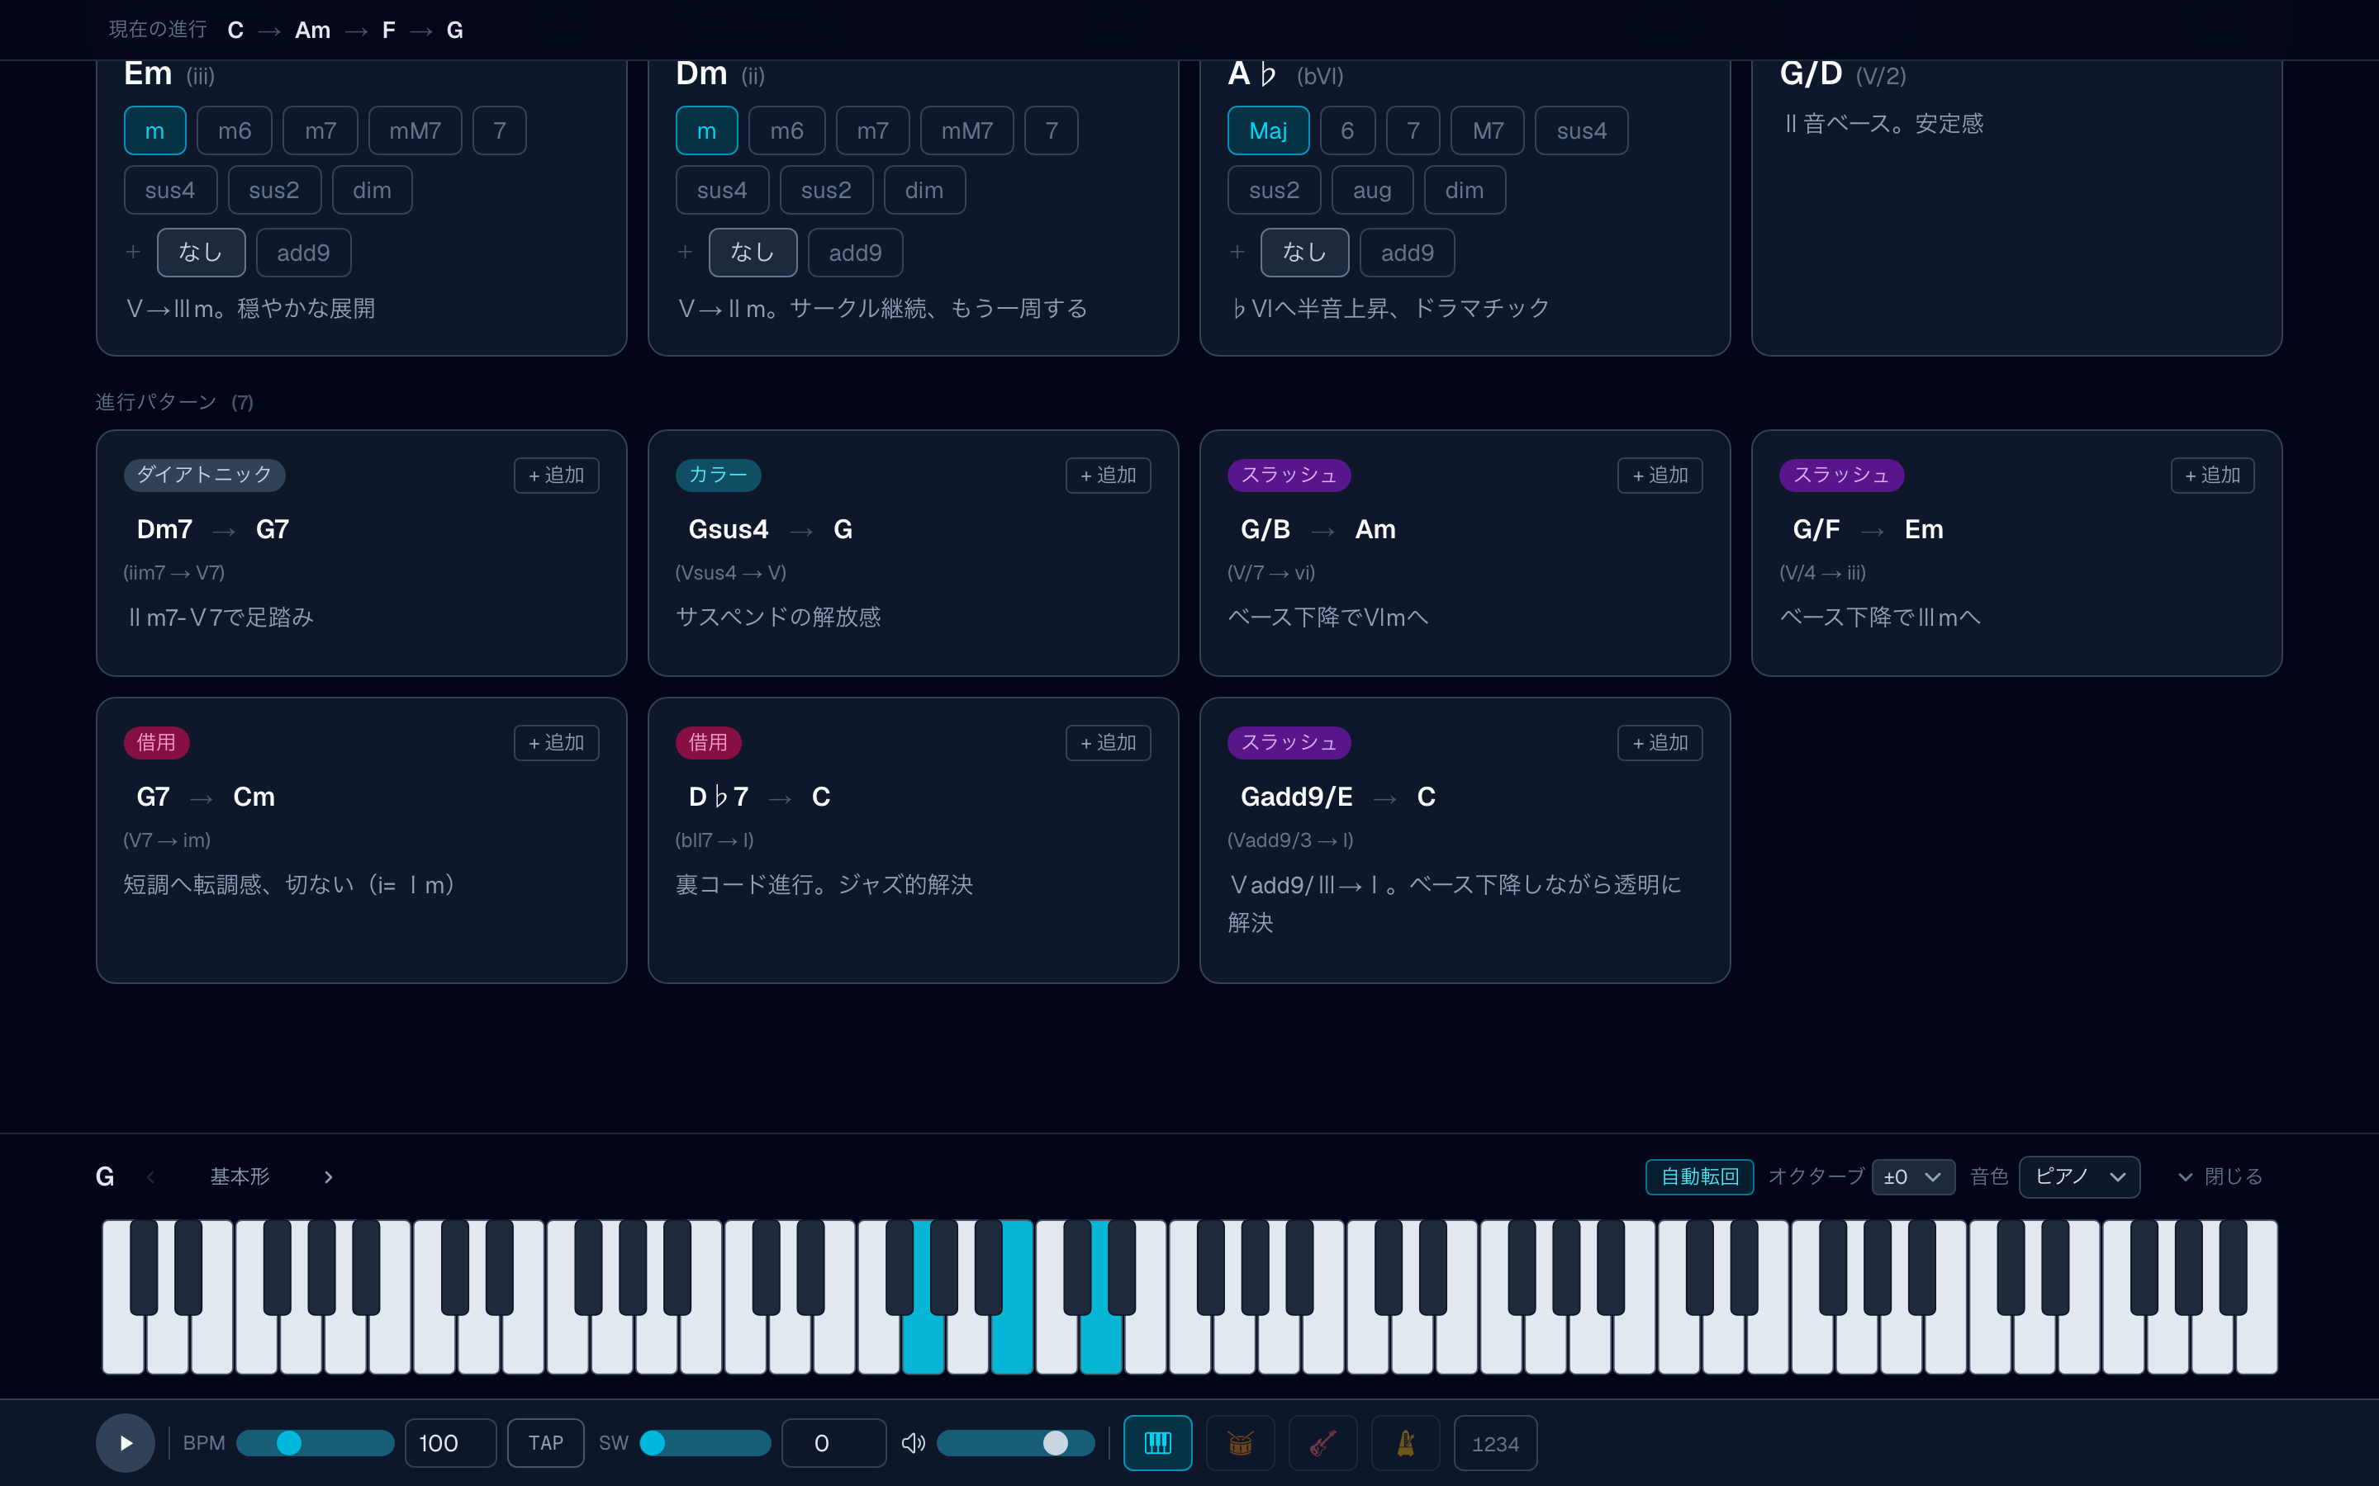Enable the drum track icon

[1240, 1443]
